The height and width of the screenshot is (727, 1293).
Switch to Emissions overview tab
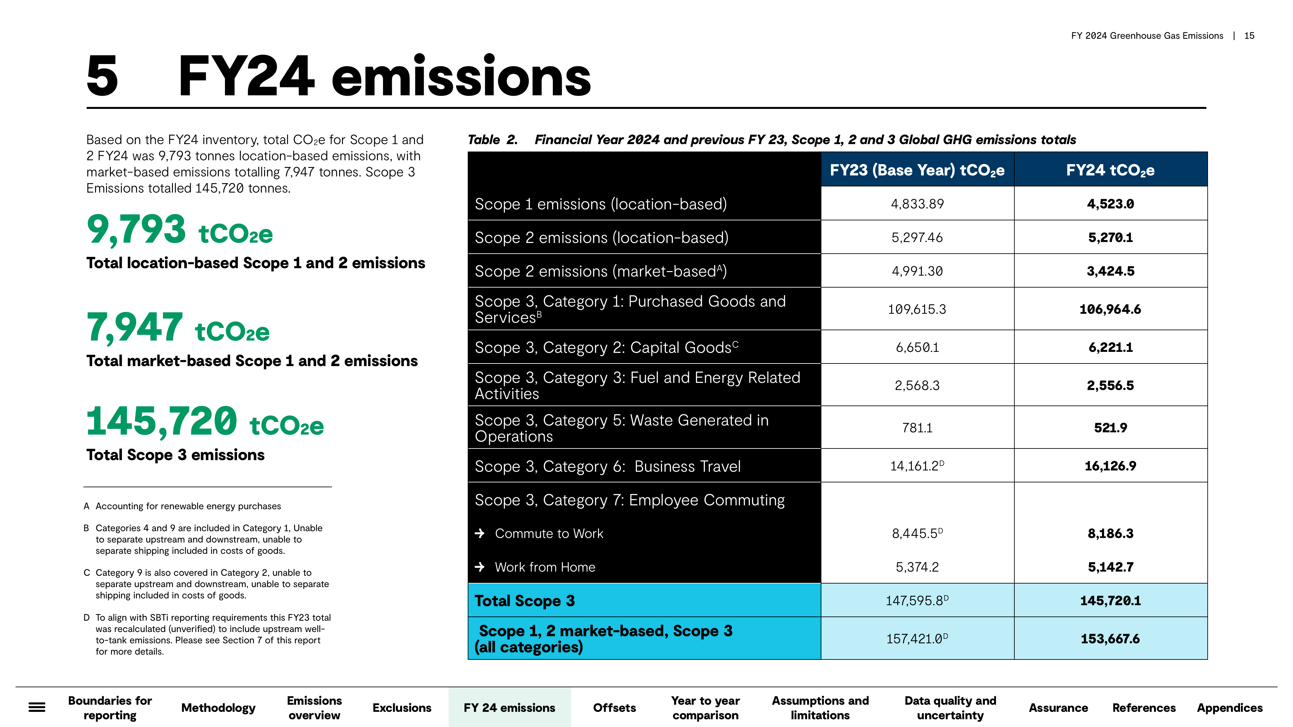point(314,707)
